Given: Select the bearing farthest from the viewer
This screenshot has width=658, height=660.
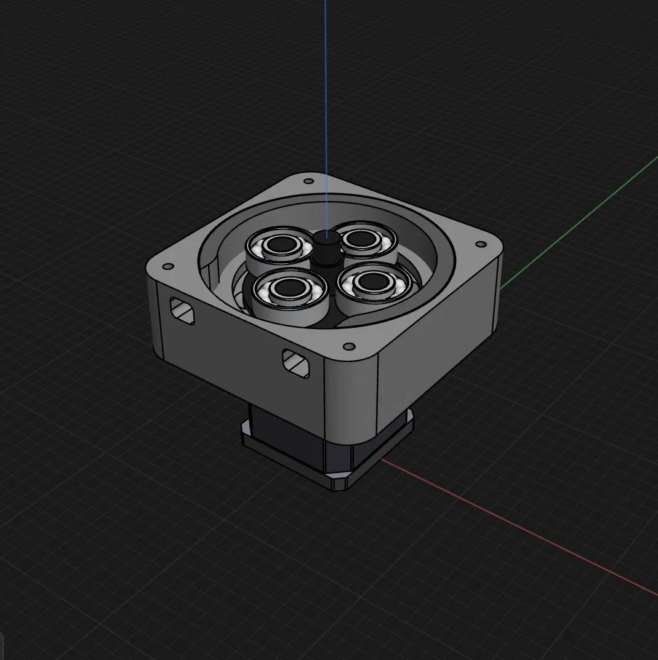Looking at the screenshot, I should click(x=366, y=243).
